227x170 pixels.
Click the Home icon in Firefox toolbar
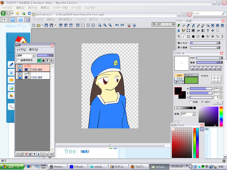coord(18,14)
